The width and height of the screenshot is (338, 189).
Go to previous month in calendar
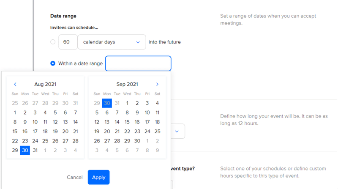(15, 84)
